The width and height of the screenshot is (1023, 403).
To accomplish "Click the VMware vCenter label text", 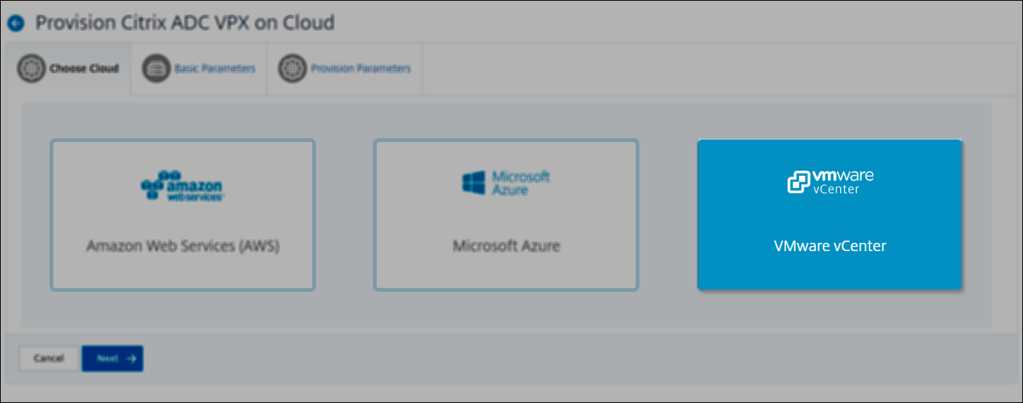I will [830, 246].
